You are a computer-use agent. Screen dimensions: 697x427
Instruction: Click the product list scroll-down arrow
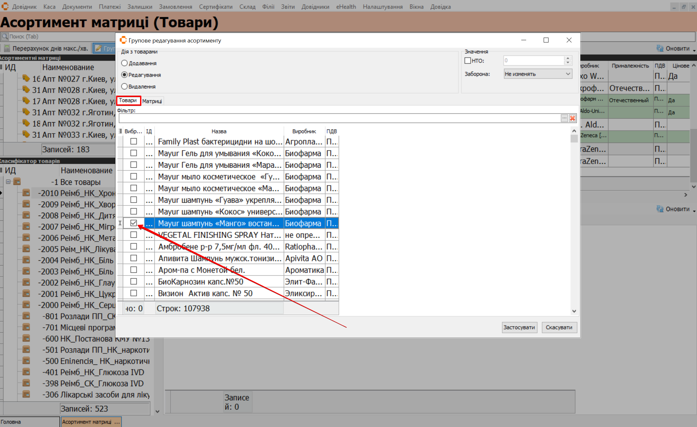574,311
